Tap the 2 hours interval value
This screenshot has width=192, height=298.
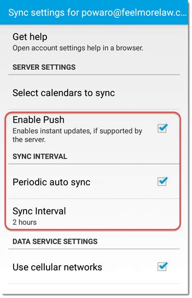(25, 222)
